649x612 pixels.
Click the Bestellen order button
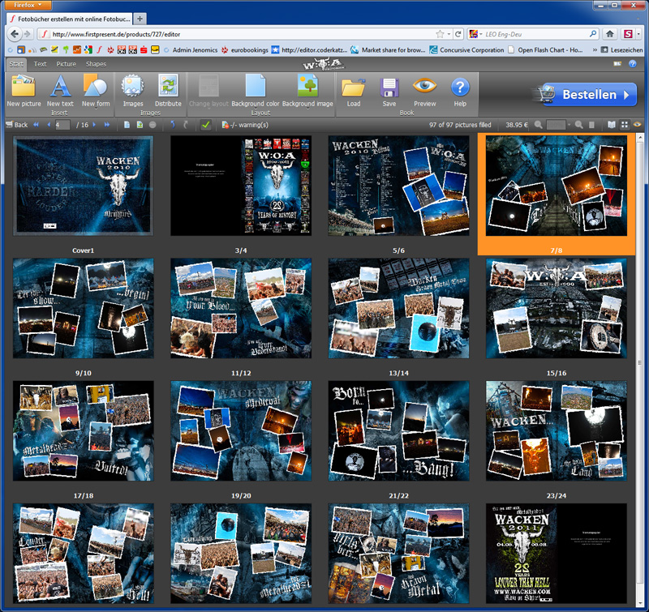click(x=589, y=95)
